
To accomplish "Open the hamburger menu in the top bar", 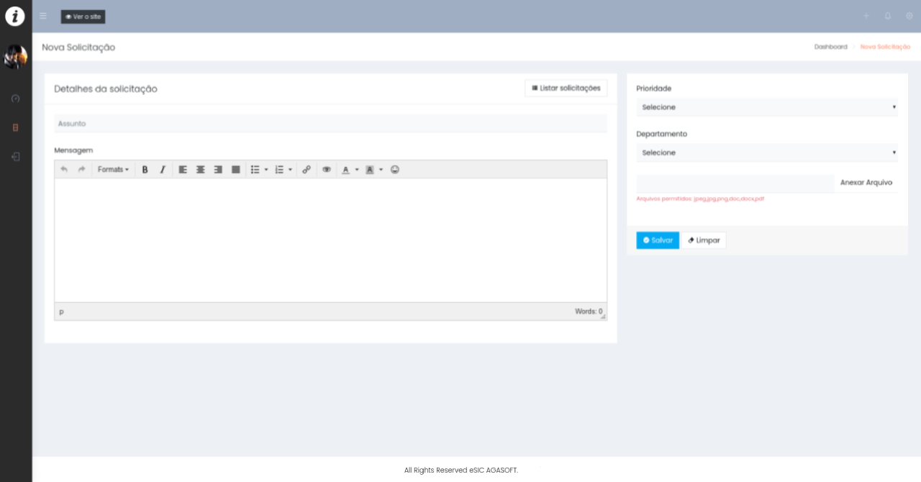I will click(x=43, y=16).
